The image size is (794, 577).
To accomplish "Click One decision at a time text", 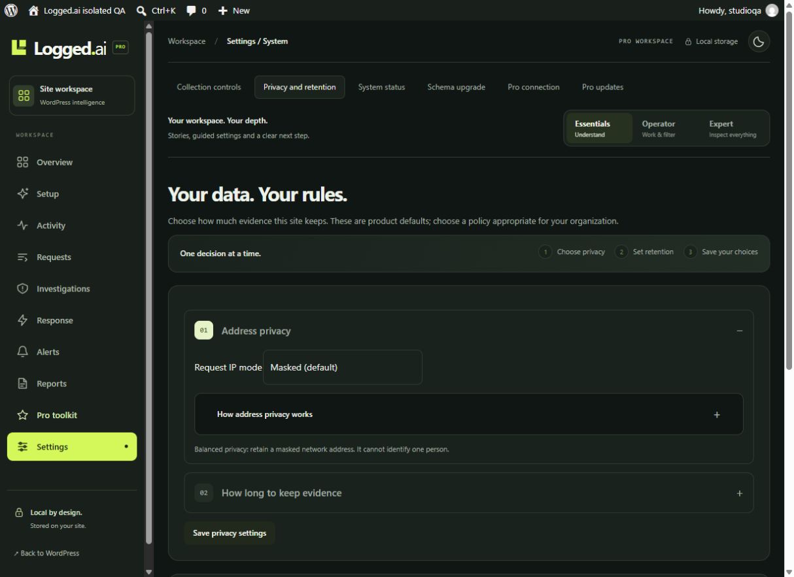I will pos(220,254).
